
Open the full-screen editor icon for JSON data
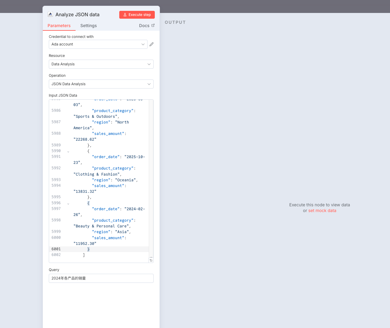click(x=151, y=260)
